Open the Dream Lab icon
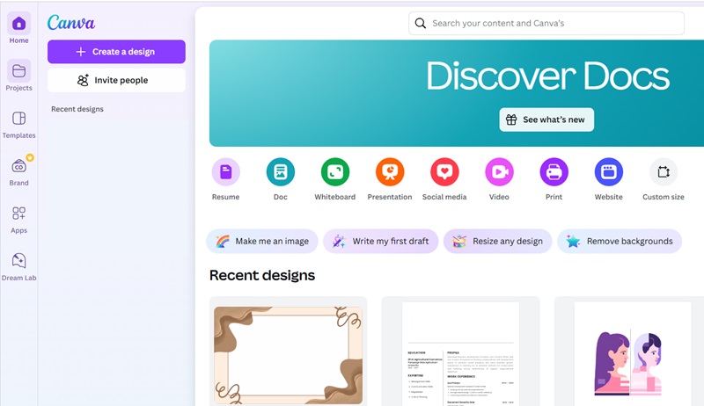 [18, 261]
